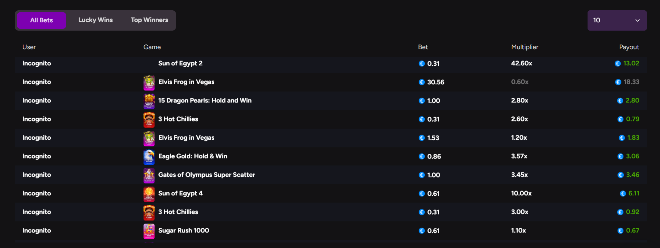Click the Sugar Rush 1000 game icon
The width and height of the screenshot is (660, 248).
(149, 231)
